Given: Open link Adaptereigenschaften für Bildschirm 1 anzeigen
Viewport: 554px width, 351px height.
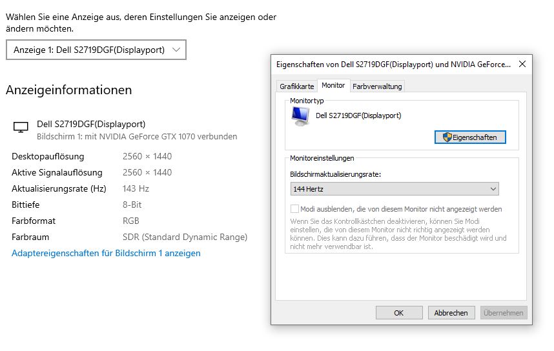Looking at the screenshot, I should (106, 253).
